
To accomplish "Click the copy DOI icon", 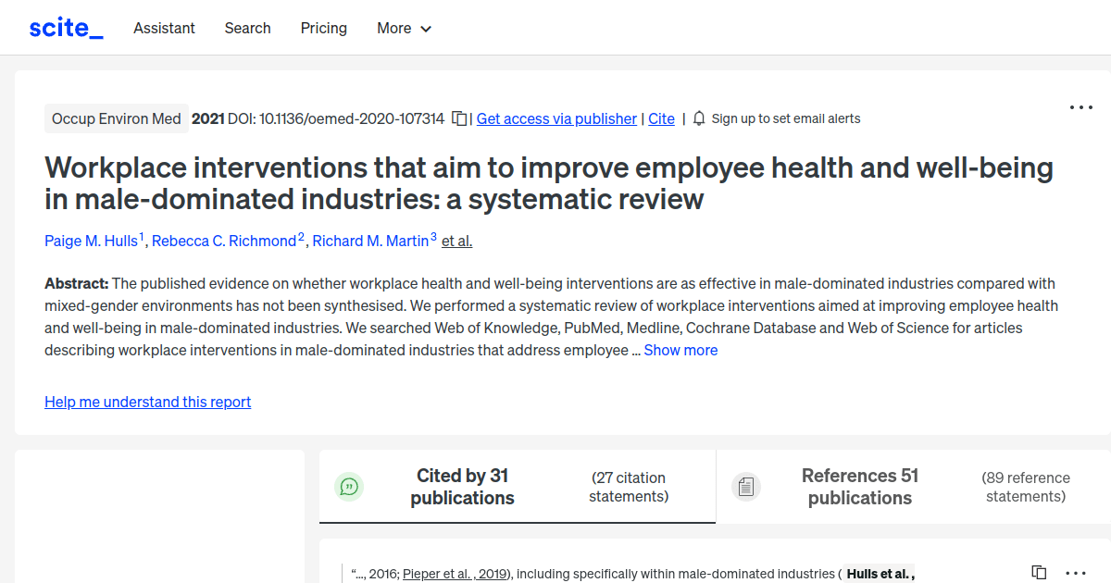I will coord(459,118).
